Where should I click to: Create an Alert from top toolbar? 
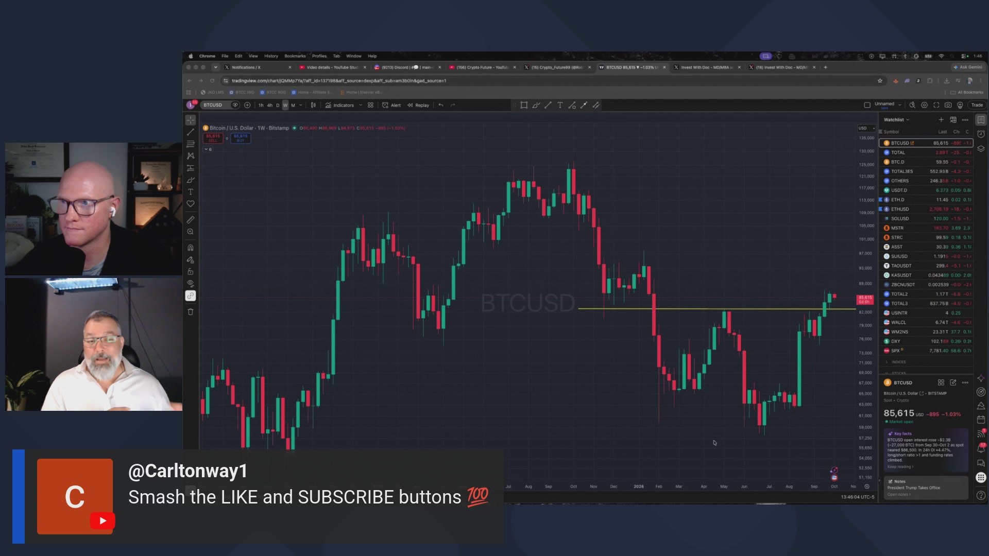pyautogui.click(x=391, y=105)
